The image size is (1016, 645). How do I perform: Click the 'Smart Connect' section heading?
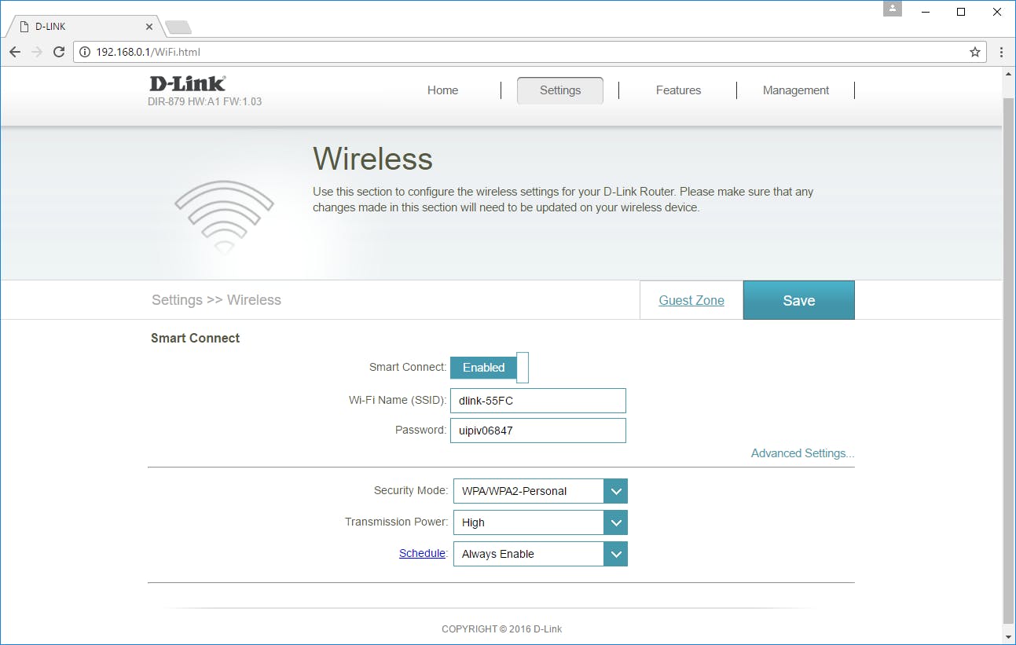[196, 338]
